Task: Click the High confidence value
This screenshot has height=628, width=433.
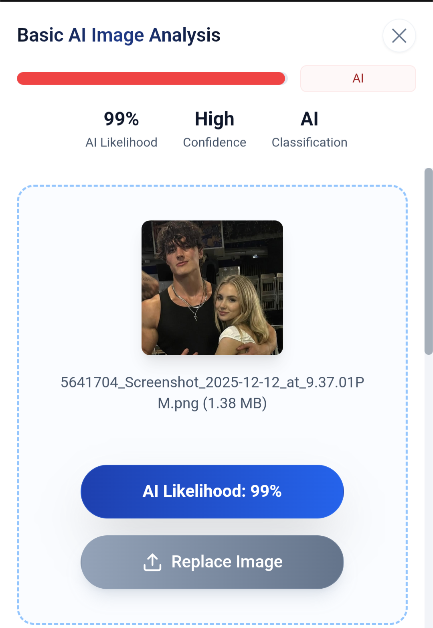Action: (x=214, y=119)
